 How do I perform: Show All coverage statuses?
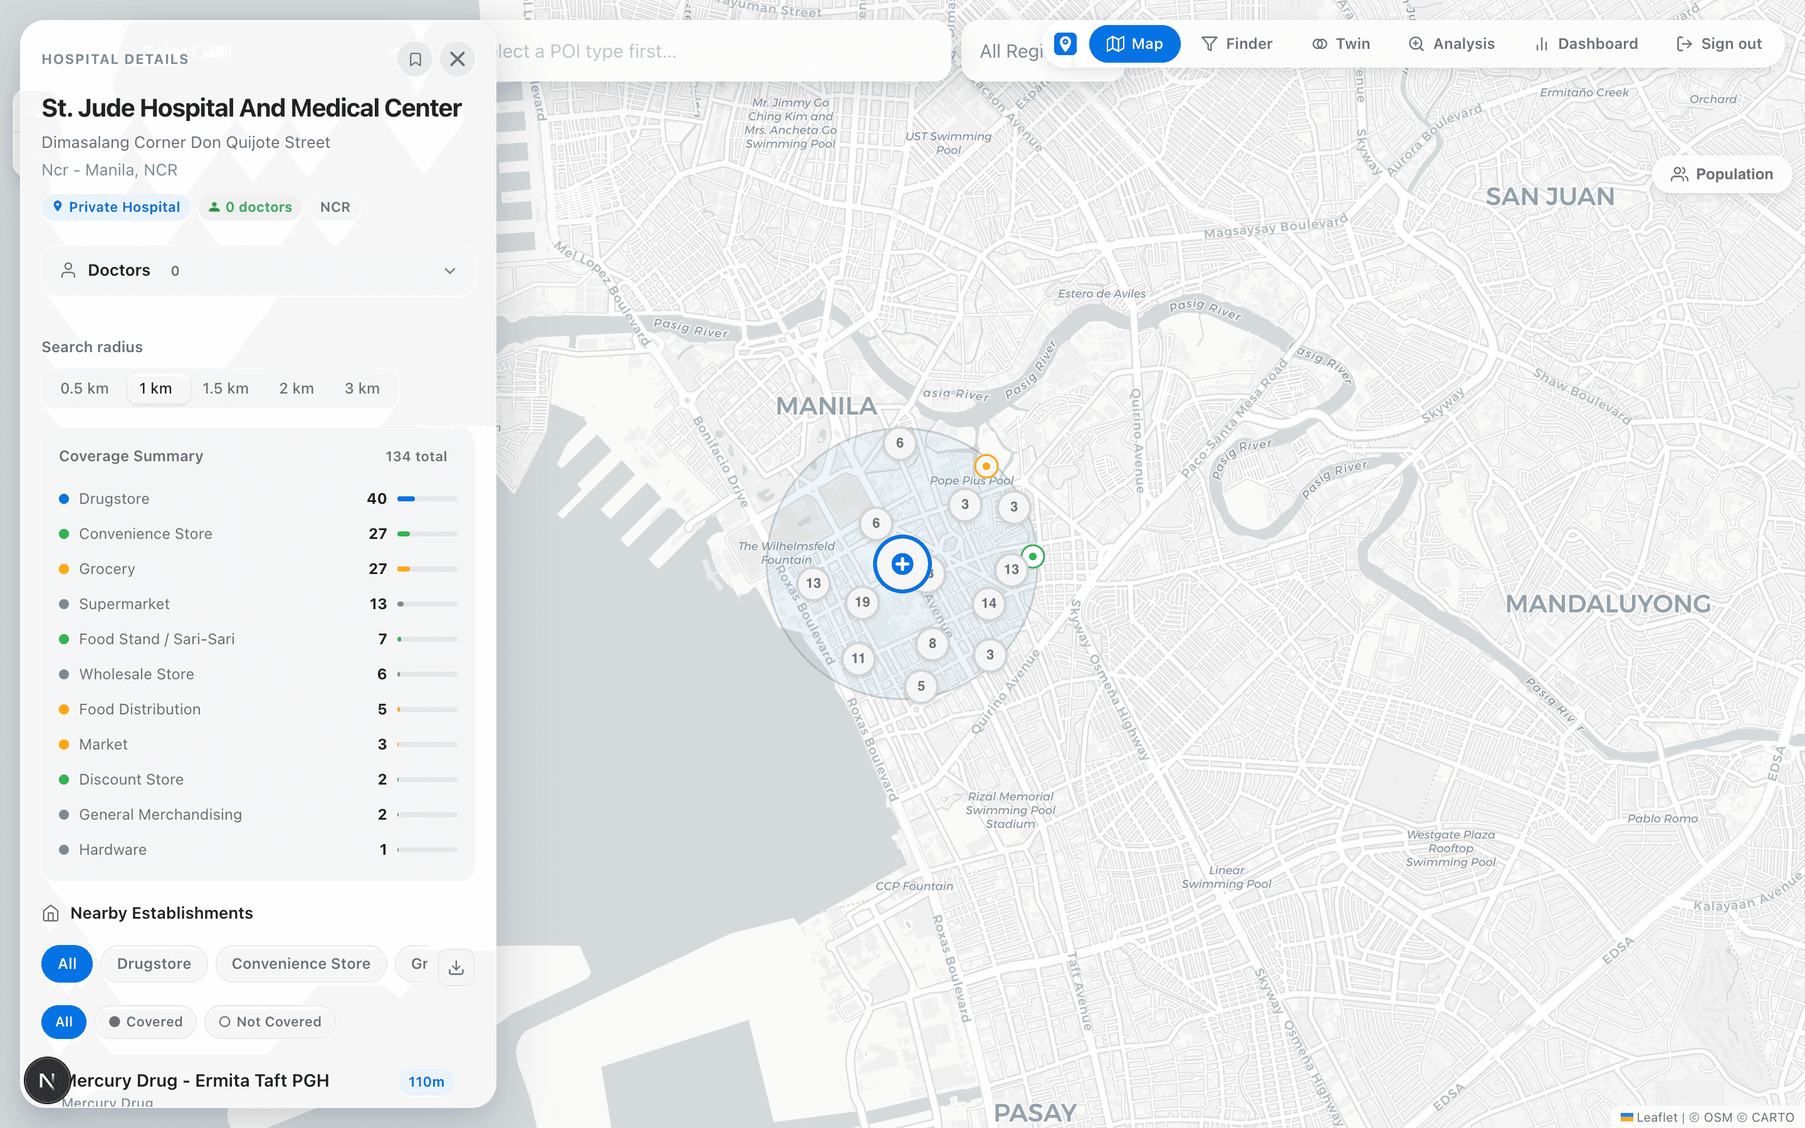tap(64, 1022)
